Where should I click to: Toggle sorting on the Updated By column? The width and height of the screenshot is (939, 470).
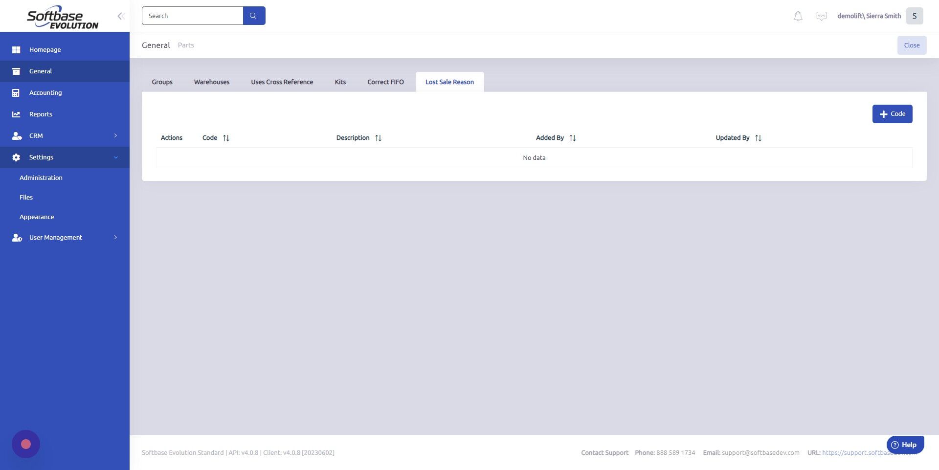click(758, 138)
